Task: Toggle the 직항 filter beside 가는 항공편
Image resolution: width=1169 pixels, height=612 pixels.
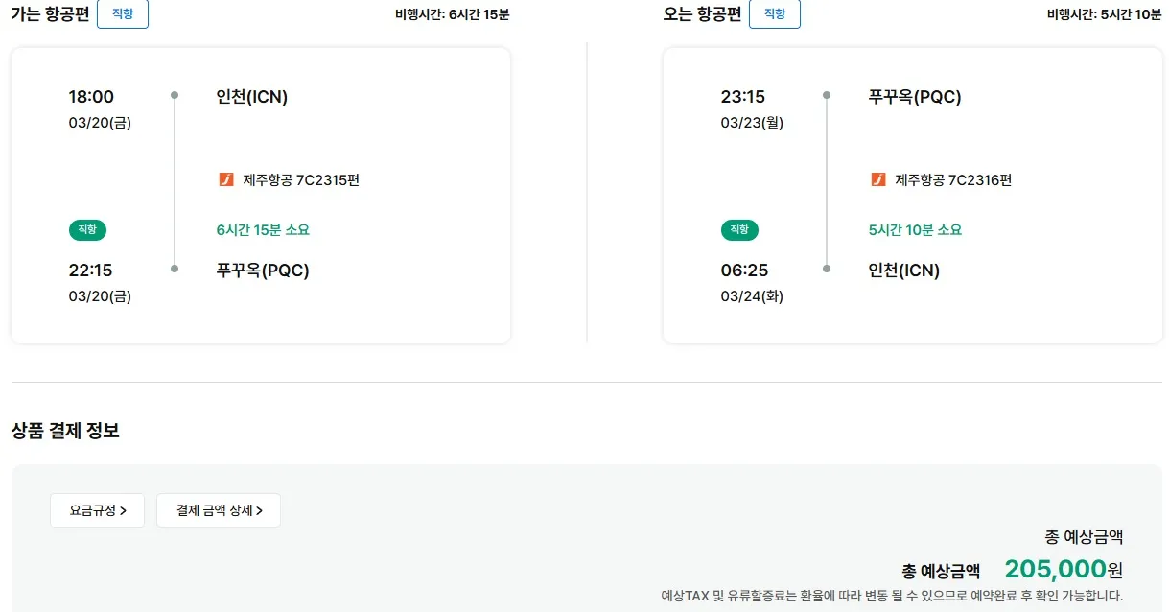Action: click(x=122, y=14)
